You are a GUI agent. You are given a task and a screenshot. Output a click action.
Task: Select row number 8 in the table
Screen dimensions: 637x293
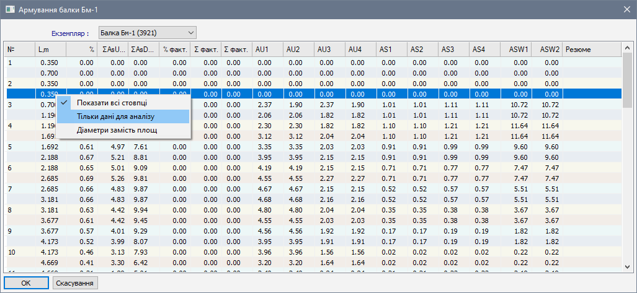pos(10,210)
